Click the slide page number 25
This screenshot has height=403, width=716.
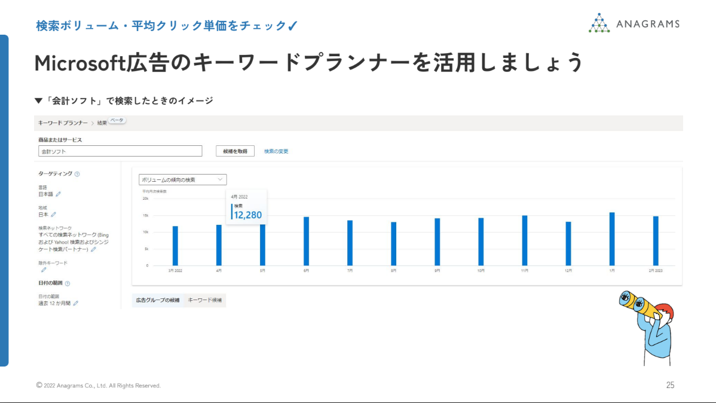[x=671, y=385]
